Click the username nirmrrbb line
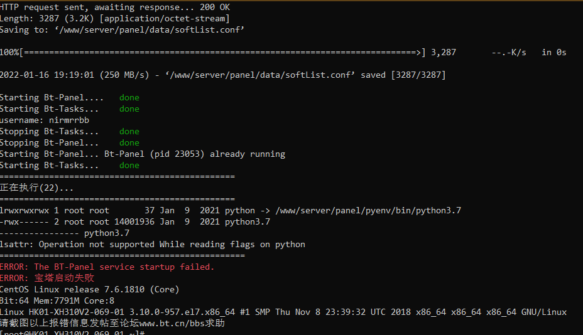This screenshot has width=583, height=335. (x=45, y=120)
